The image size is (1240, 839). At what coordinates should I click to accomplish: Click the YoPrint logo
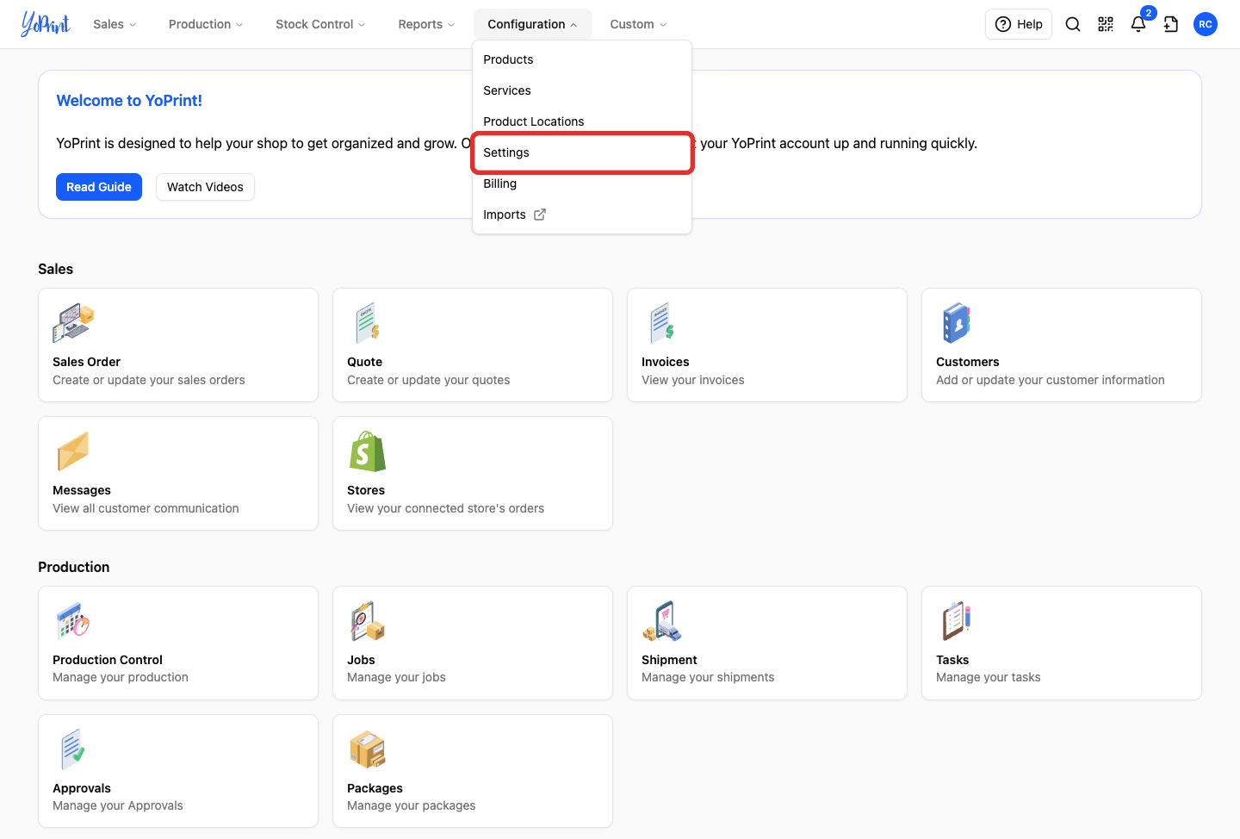tap(46, 24)
